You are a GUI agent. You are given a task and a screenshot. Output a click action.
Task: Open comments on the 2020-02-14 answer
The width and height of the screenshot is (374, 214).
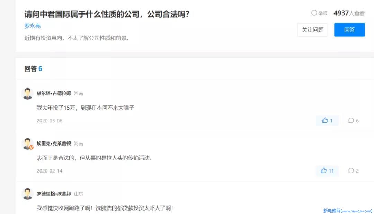tap(354, 171)
